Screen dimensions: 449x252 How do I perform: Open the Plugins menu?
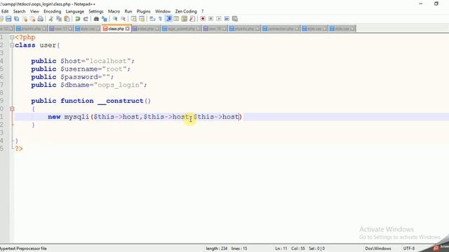click(143, 11)
